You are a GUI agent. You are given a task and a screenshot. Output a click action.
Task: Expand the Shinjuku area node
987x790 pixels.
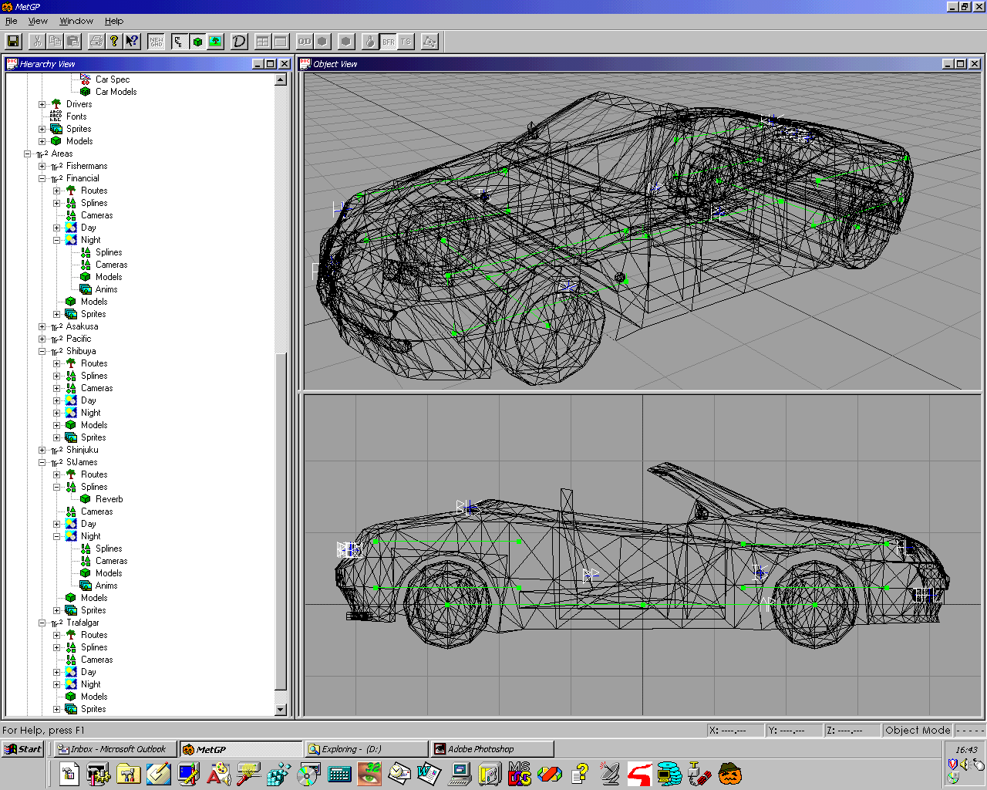(42, 450)
